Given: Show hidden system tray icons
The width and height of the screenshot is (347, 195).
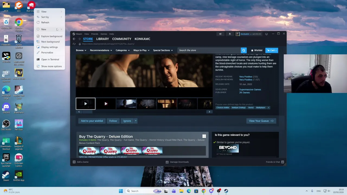Looking at the screenshot, I should tap(307, 191).
